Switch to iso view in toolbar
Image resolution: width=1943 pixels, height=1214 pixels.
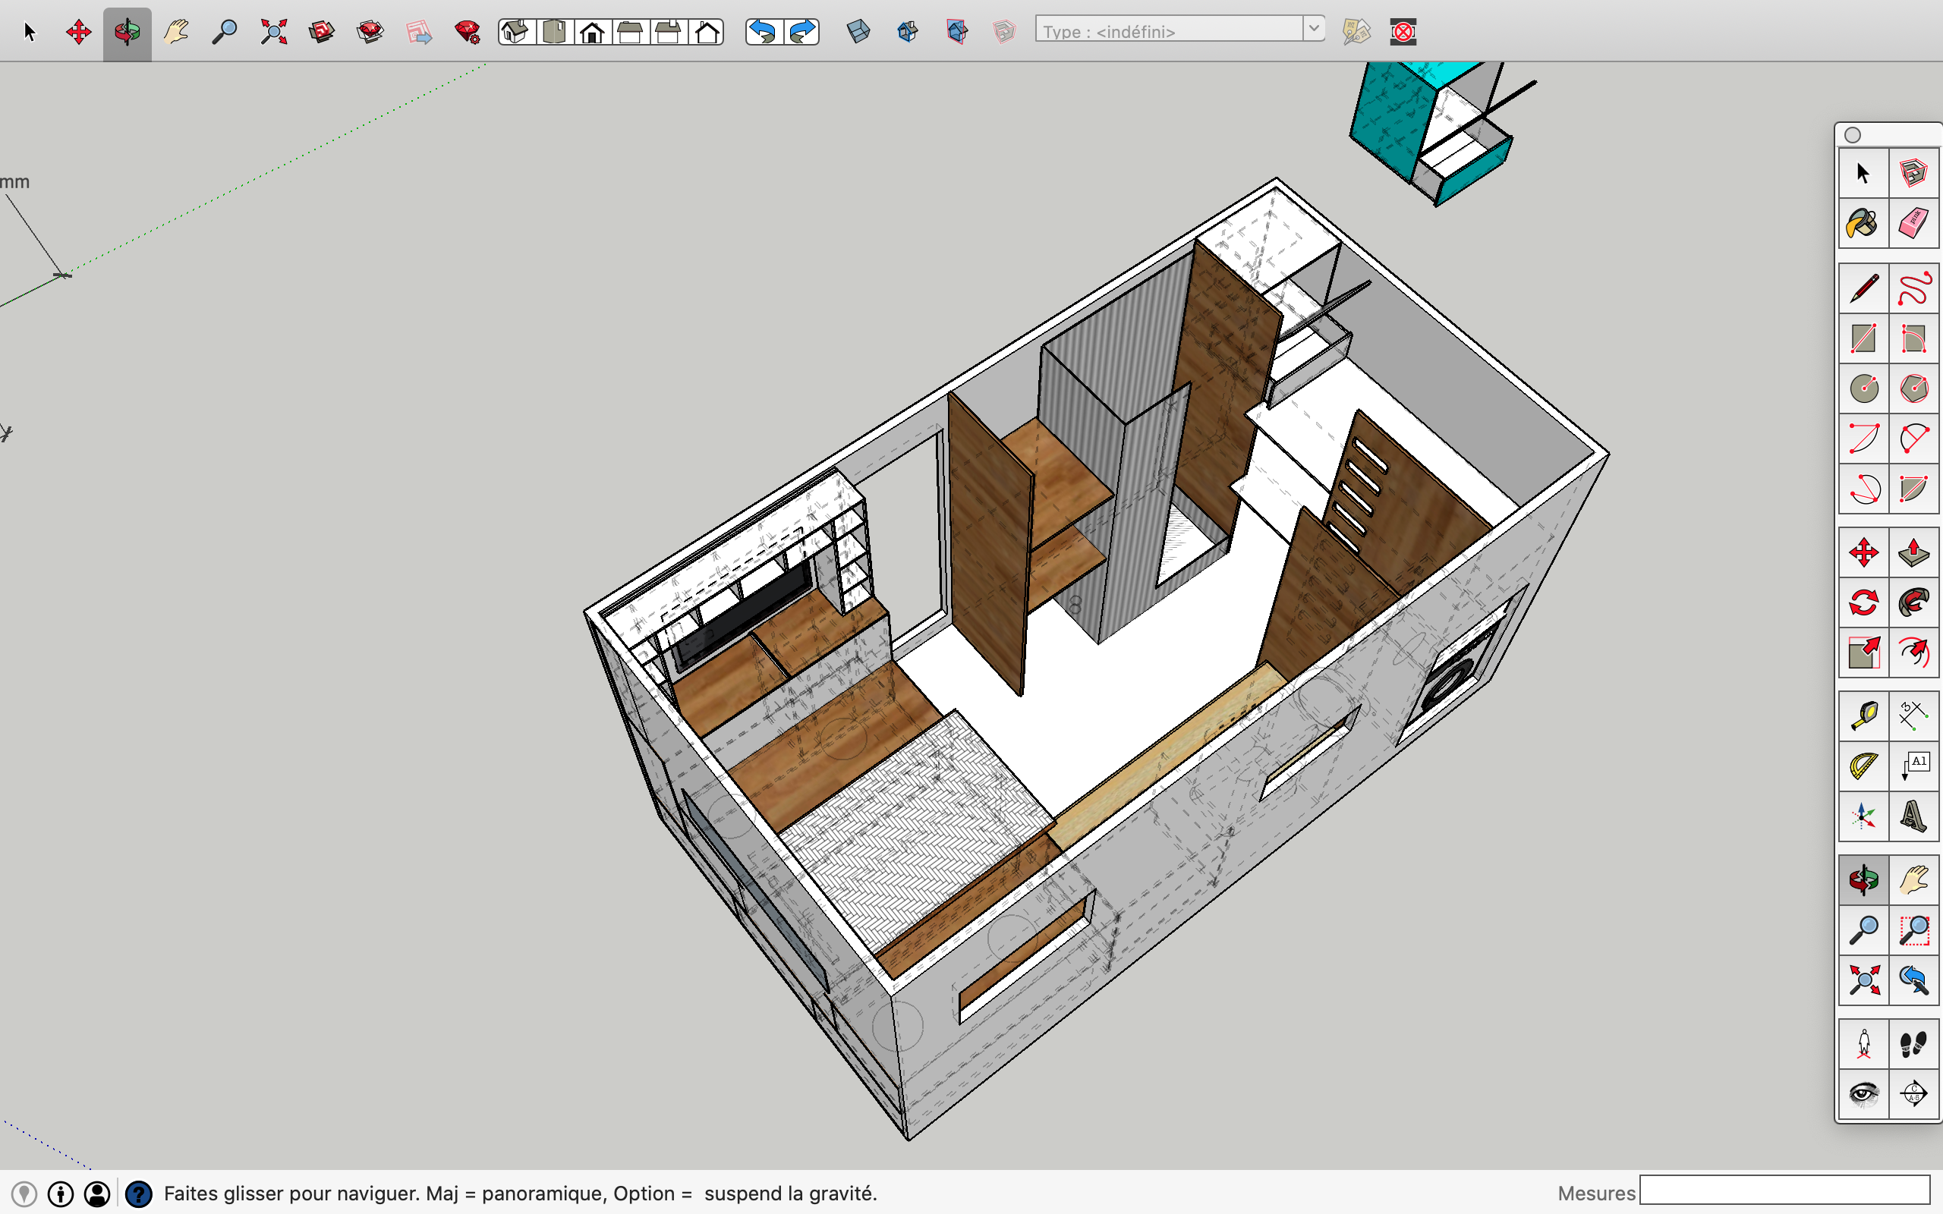515,32
